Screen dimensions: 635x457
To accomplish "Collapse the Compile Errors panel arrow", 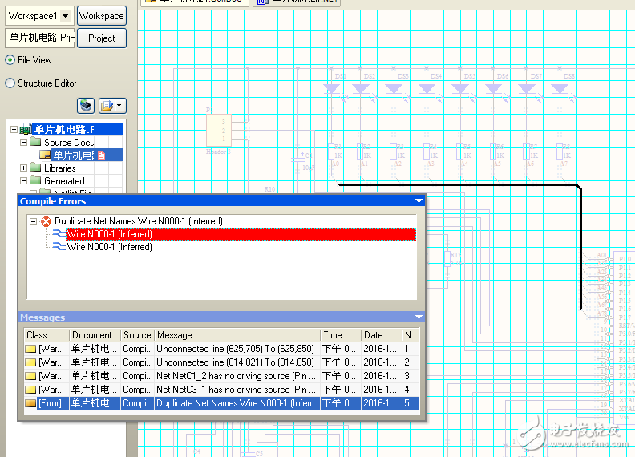I will [419, 201].
